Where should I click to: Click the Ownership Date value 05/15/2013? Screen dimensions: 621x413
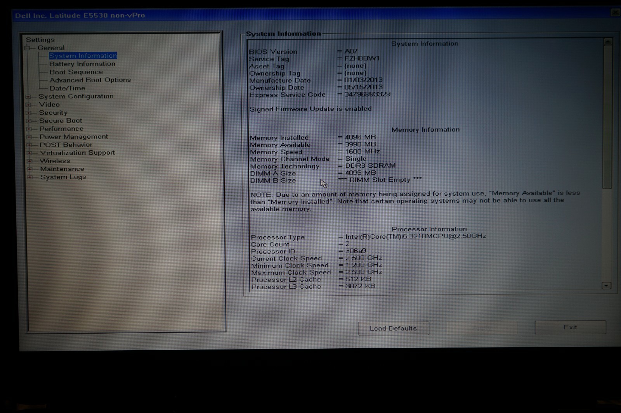363,87
